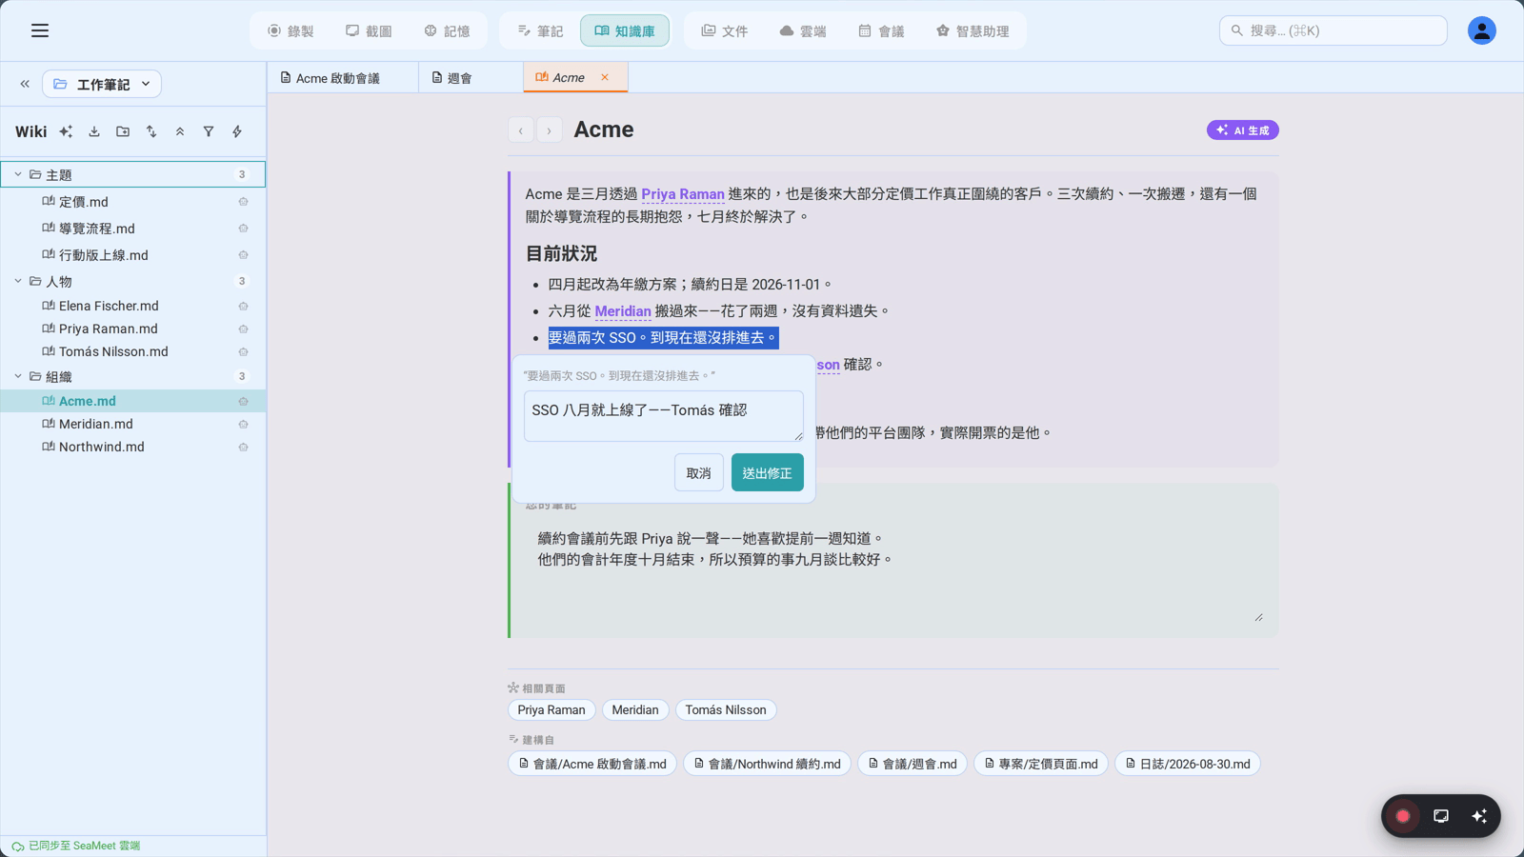1524x857 pixels.
Task: Click robot icon beside Northwind.md
Action: pos(243,448)
